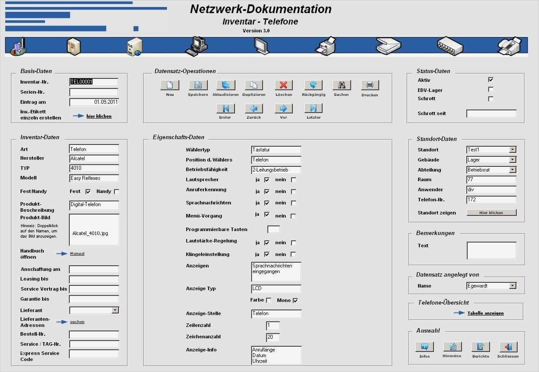Expand the Gebäude dropdown
This screenshot has height=372, width=539.
pos(513,160)
